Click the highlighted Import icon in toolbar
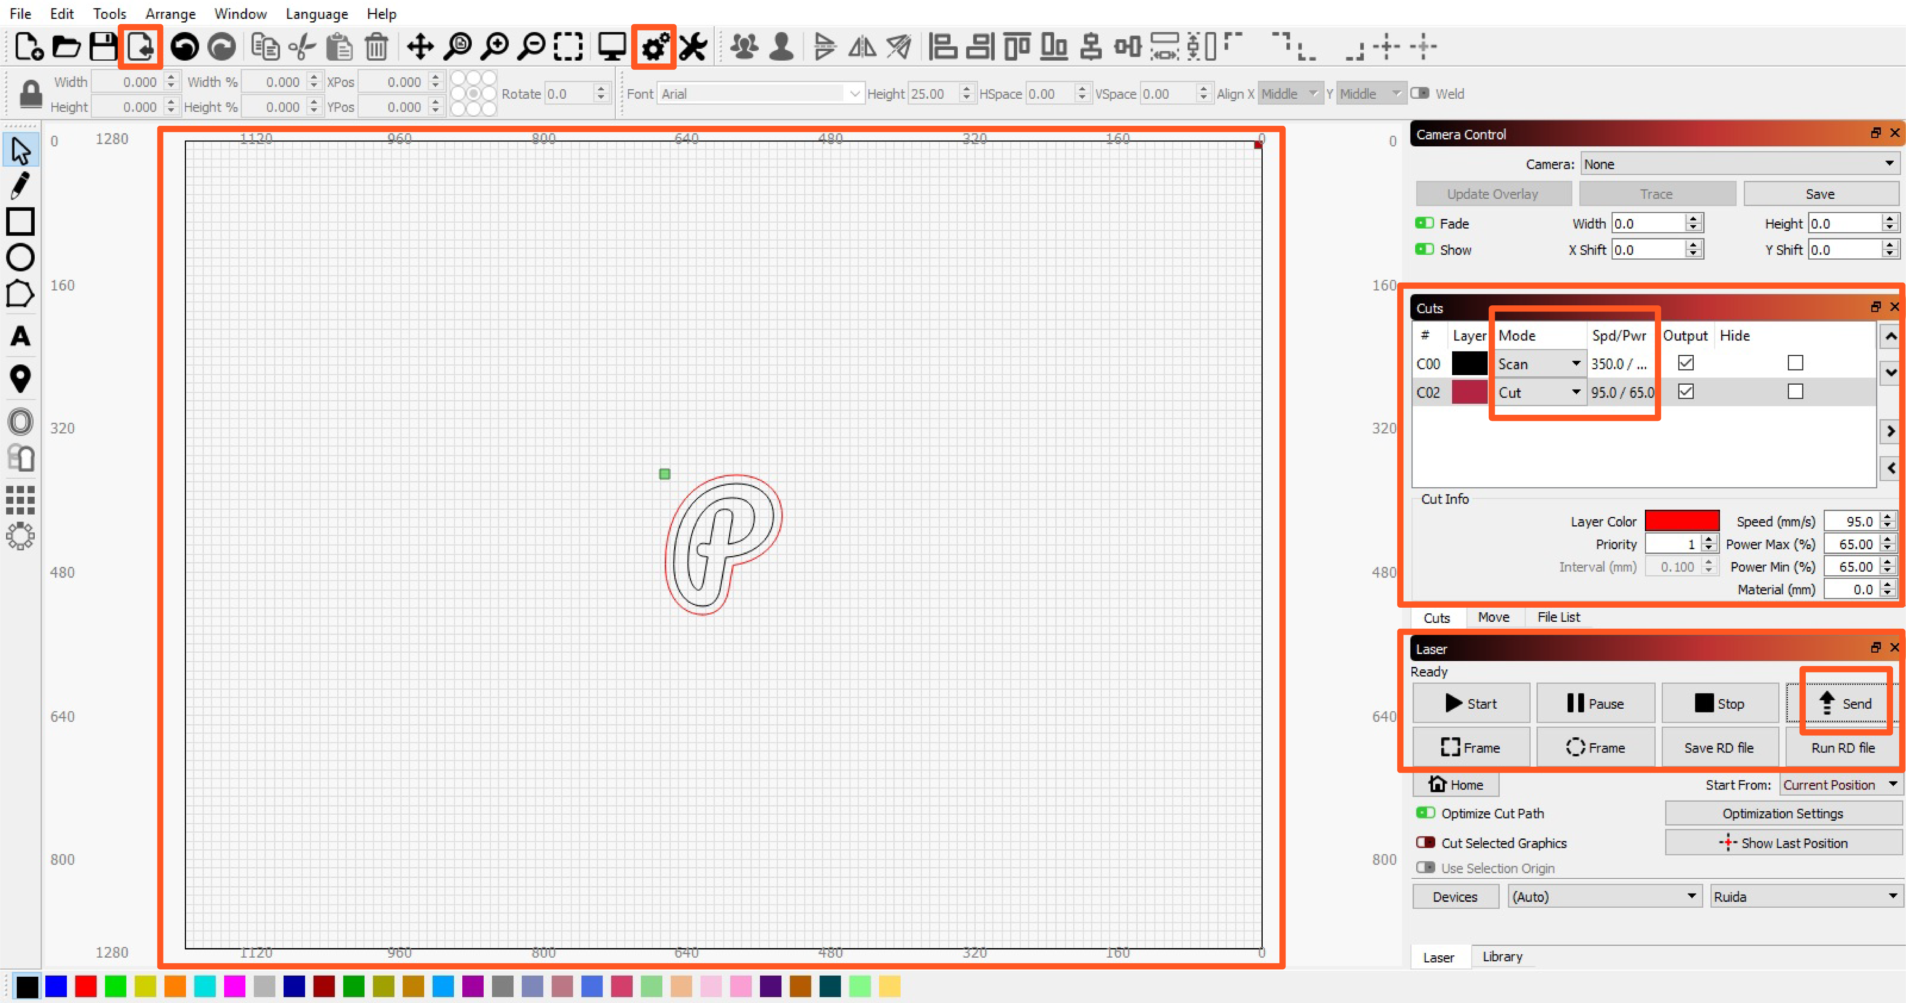The image size is (1906, 1003). pos(140,47)
